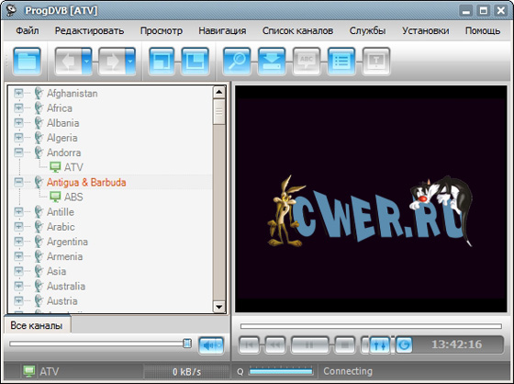
Task: Stop playback with the stop button
Action: point(345,344)
